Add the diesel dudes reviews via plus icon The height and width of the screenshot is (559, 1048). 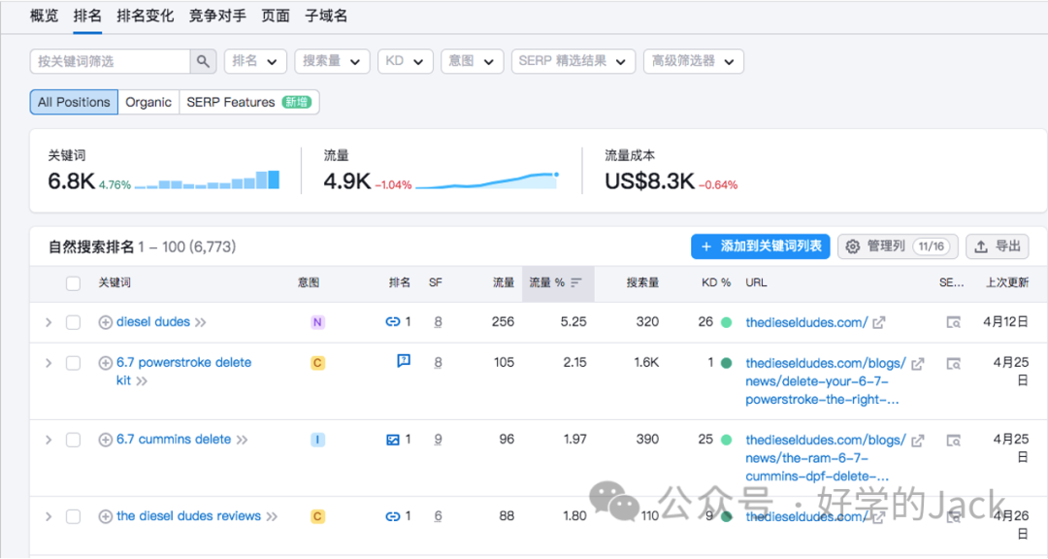[x=105, y=517]
